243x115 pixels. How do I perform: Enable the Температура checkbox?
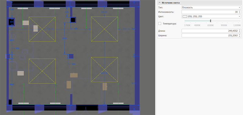160,24
